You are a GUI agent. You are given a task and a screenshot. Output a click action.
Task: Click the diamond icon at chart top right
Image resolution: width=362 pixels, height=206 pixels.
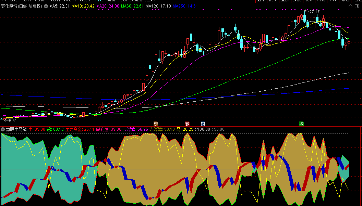click(x=350, y=7)
